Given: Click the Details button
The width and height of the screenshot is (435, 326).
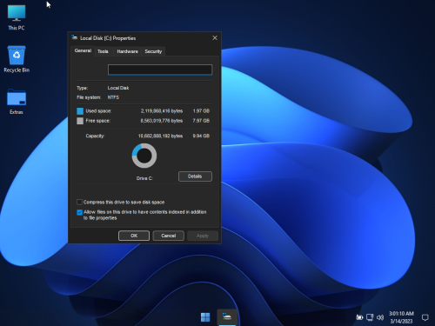Looking at the screenshot, I should pos(195,176).
